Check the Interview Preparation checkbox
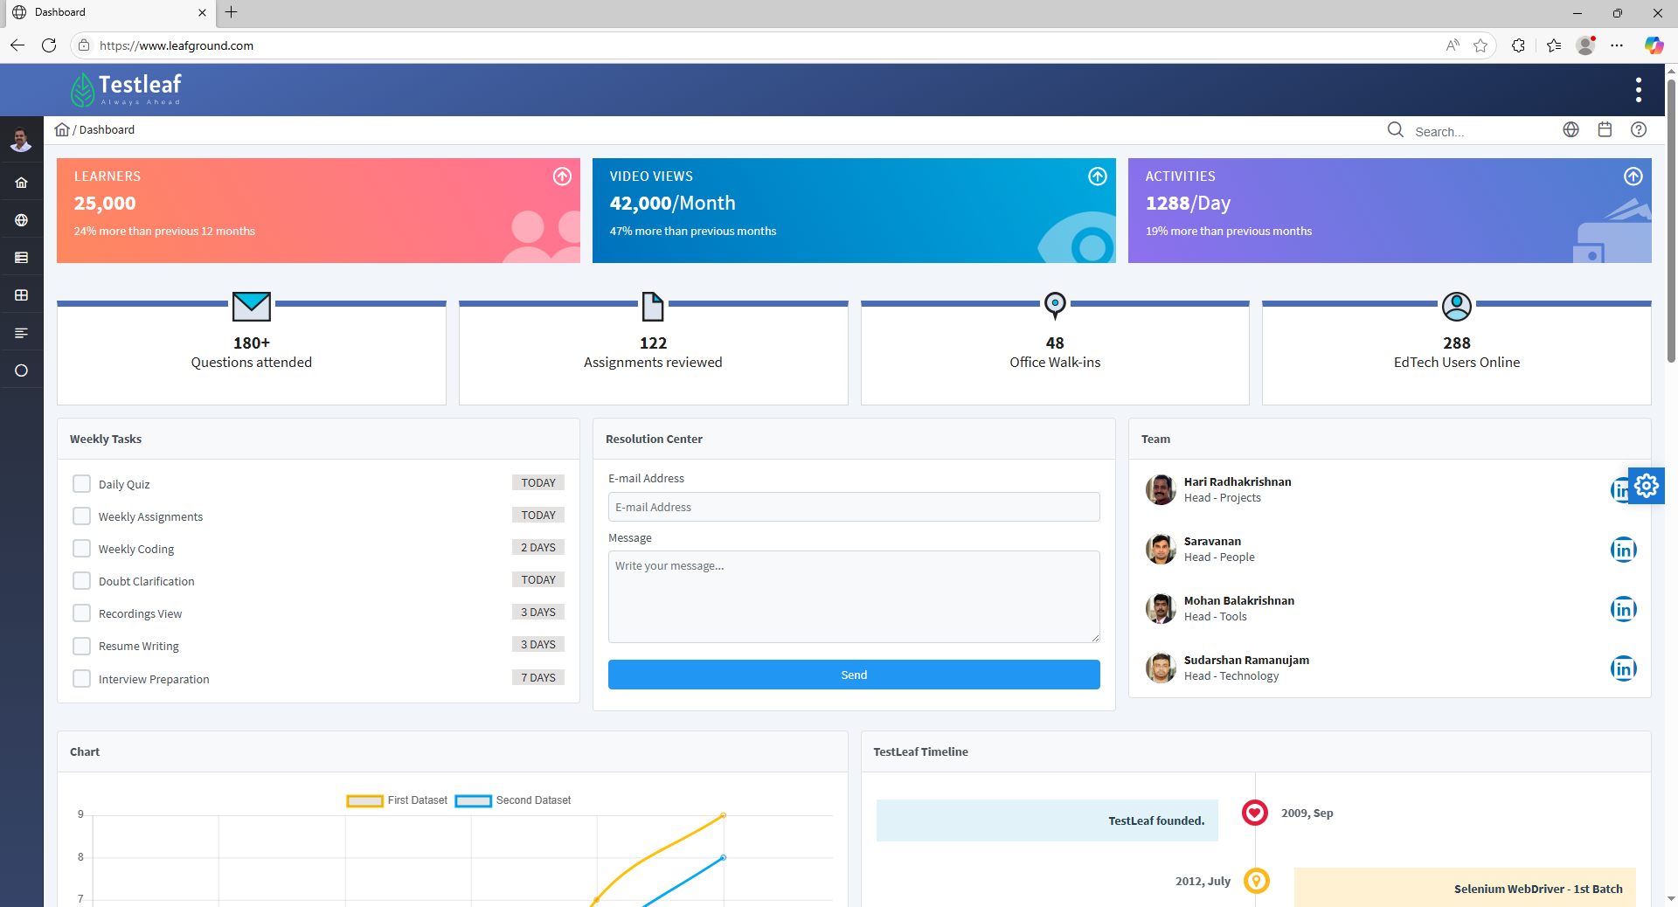The height and width of the screenshot is (907, 1678). pyautogui.click(x=81, y=679)
